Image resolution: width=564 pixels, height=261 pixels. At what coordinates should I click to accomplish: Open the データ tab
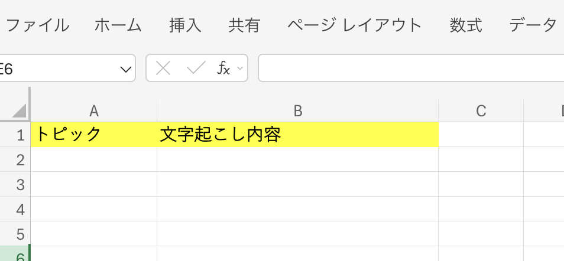click(x=533, y=25)
